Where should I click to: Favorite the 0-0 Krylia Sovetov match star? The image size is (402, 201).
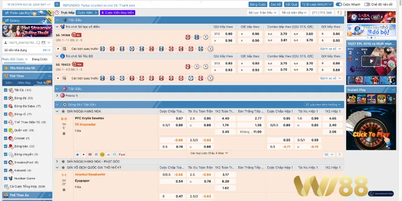pyautogui.click(x=64, y=134)
